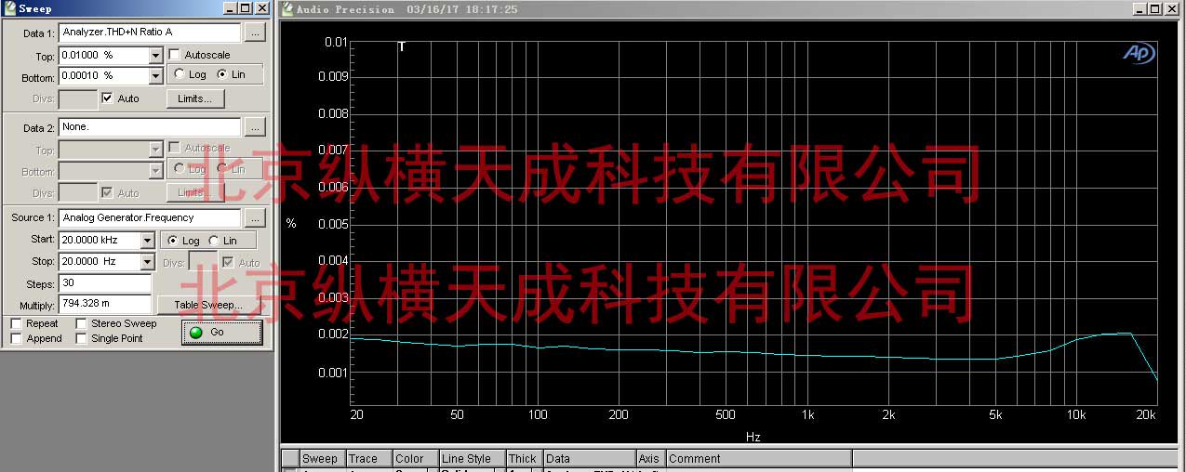The width and height of the screenshot is (1186, 472).
Task: Open Data 1 Top unit dropdown
Action: (x=155, y=56)
